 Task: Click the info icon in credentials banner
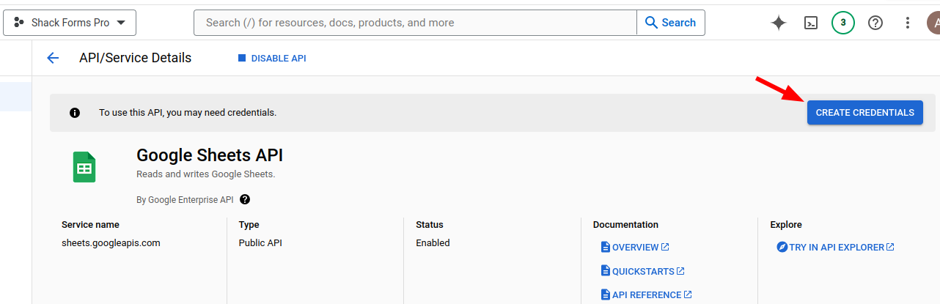(x=74, y=113)
